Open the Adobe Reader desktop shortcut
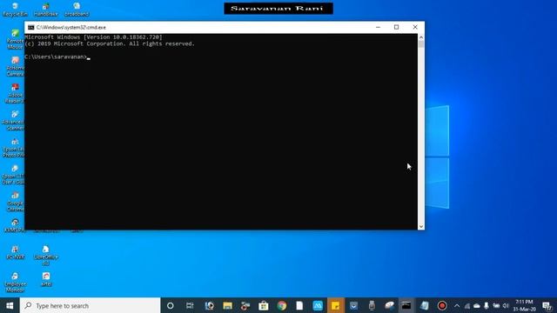The width and height of the screenshot is (557, 313). [x=15, y=93]
